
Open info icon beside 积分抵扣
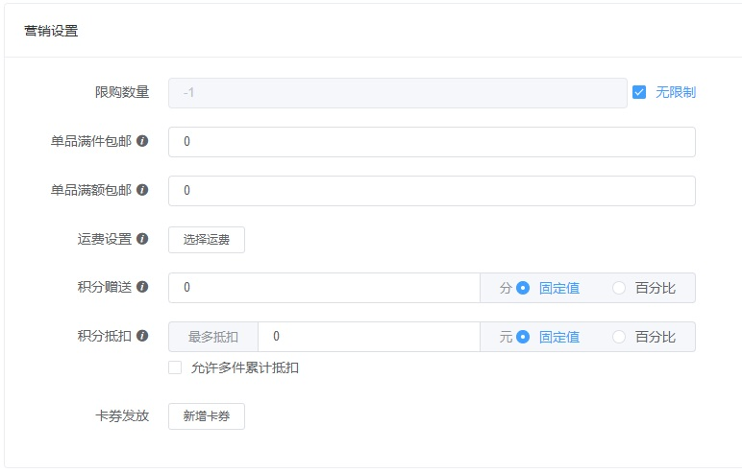(142, 336)
